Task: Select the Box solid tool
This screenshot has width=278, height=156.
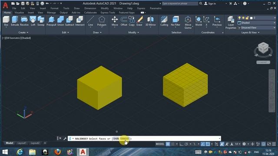Action: [x=6, y=21]
